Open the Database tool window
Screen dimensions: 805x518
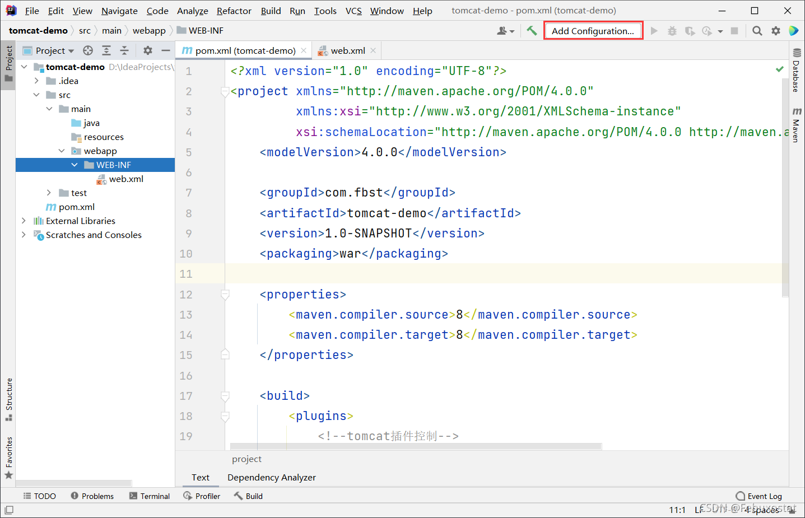[x=797, y=71]
